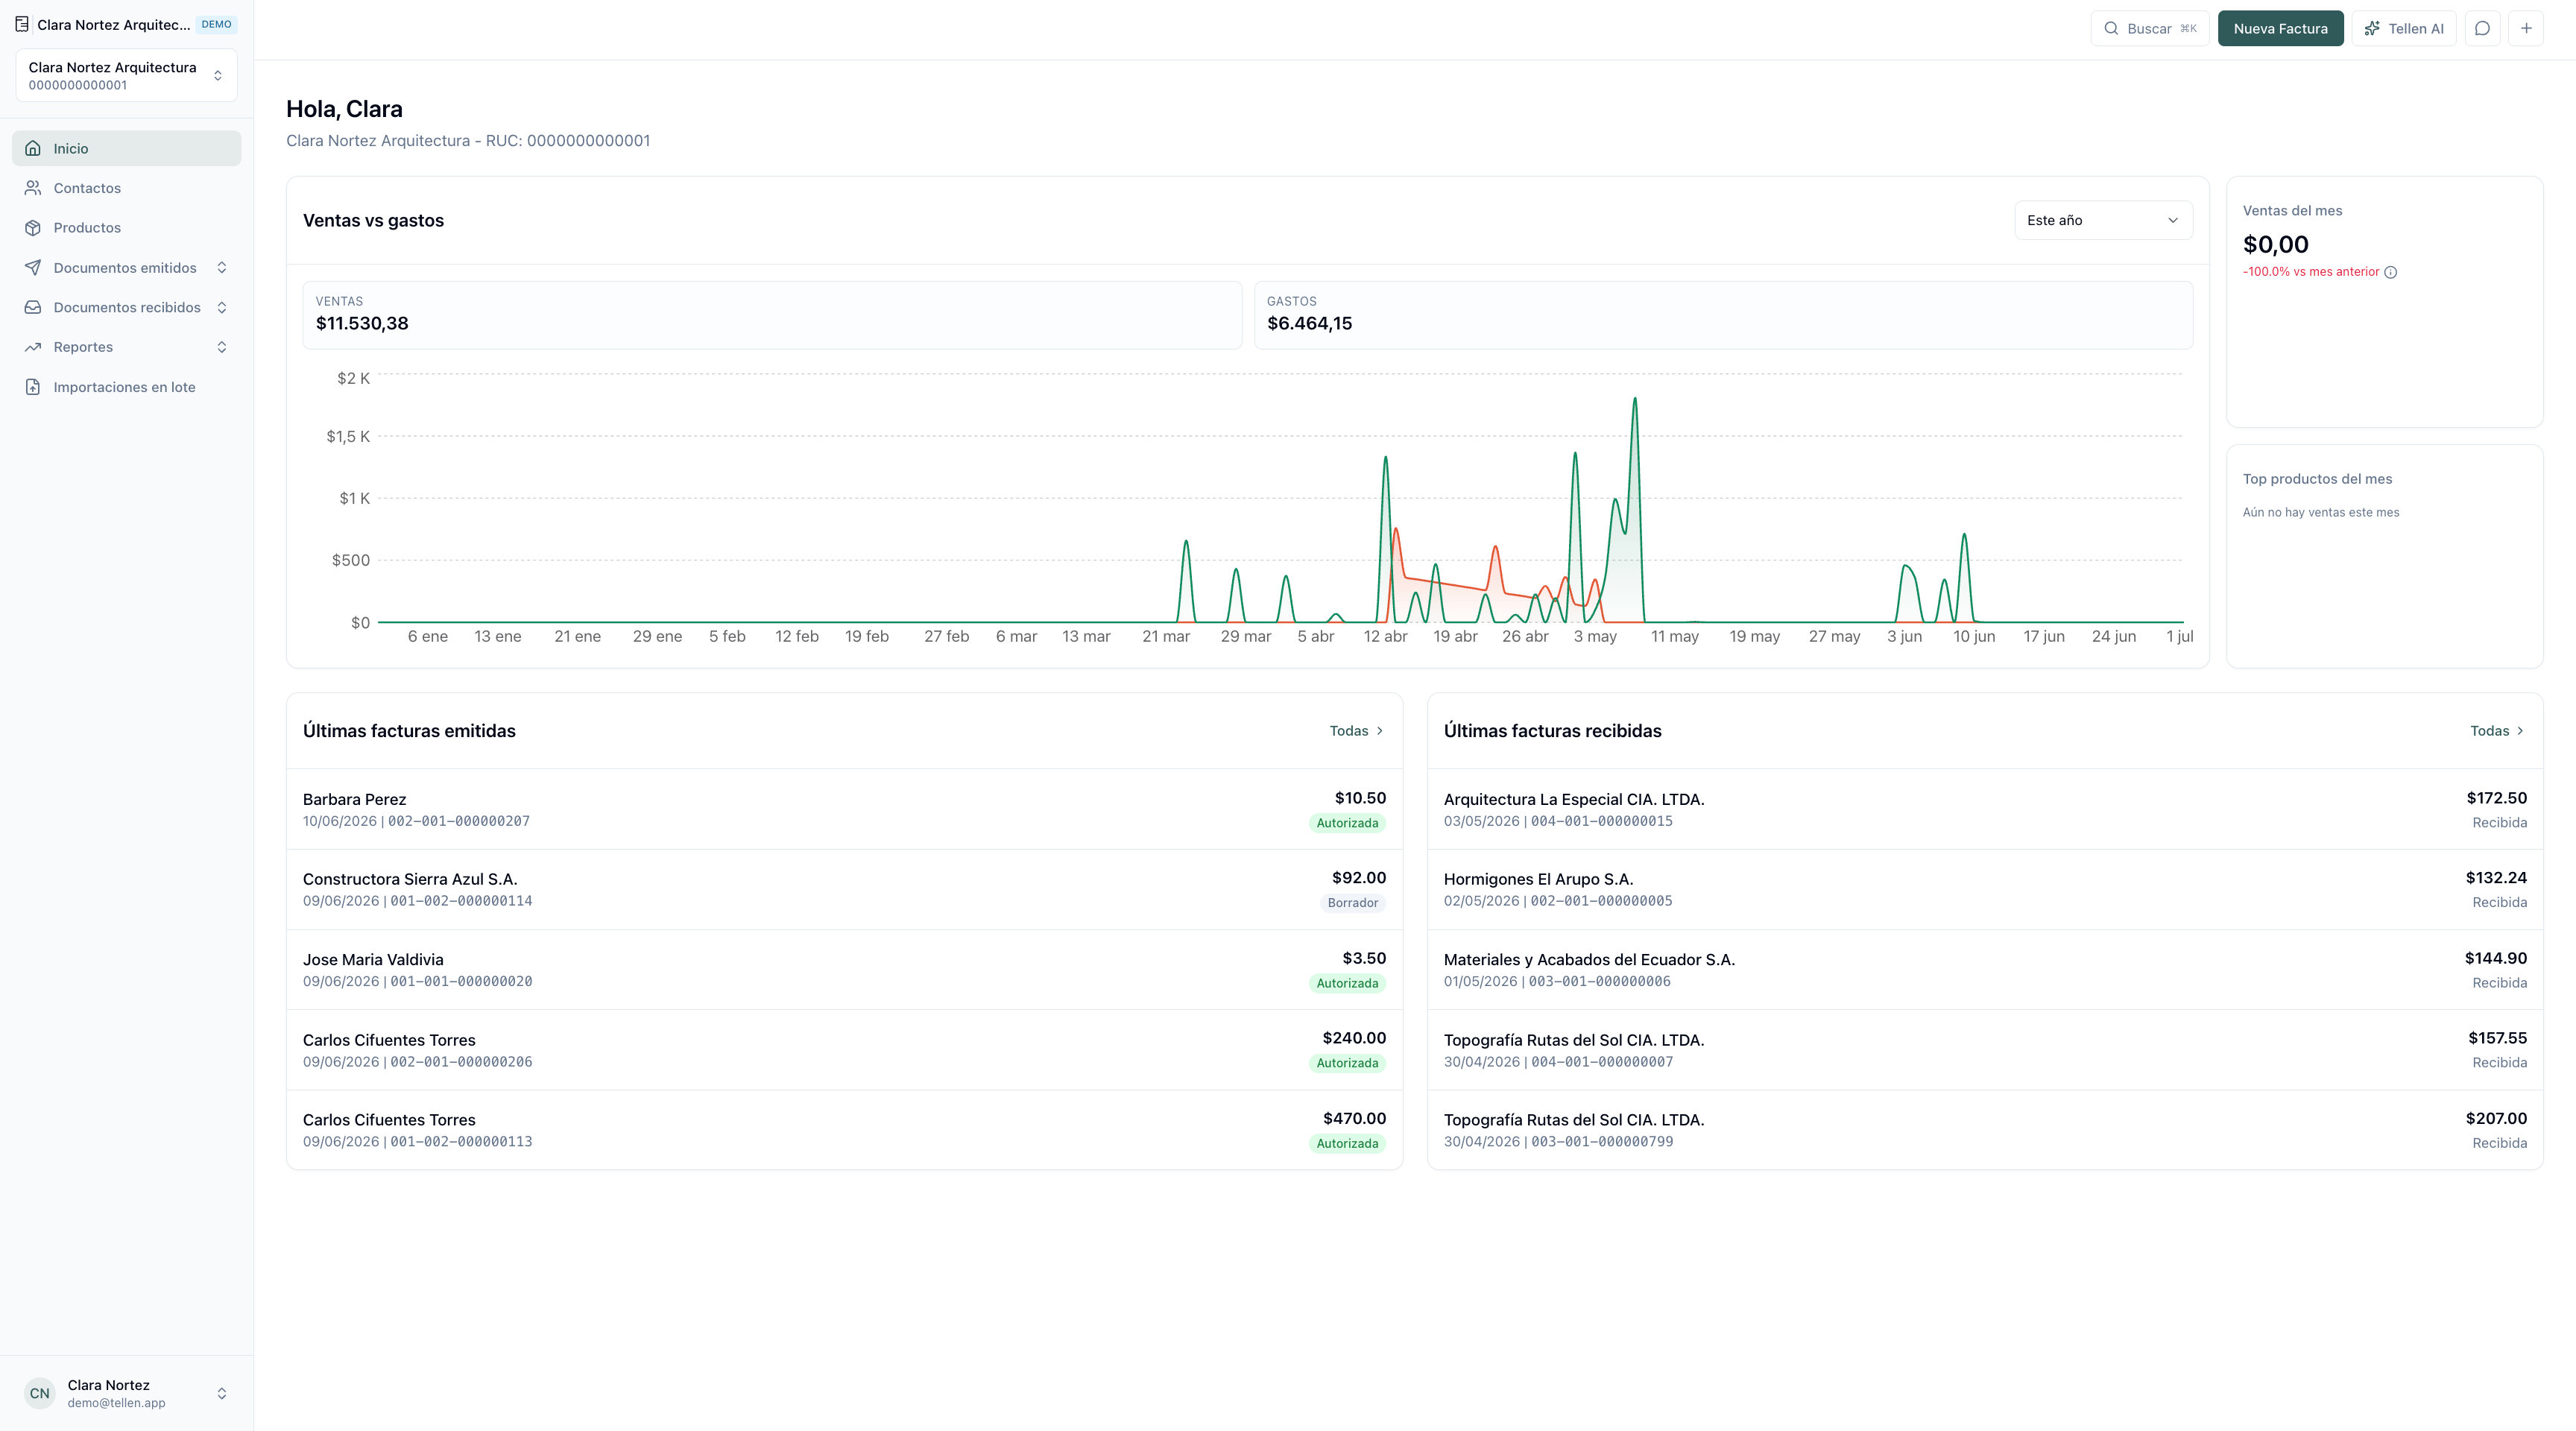Open Importaciones en lote in the sidebar
The width and height of the screenshot is (2576, 1431).
coord(126,387)
